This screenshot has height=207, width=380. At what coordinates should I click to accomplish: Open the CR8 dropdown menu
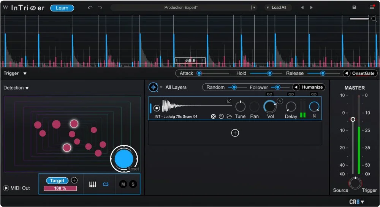[356, 202]
